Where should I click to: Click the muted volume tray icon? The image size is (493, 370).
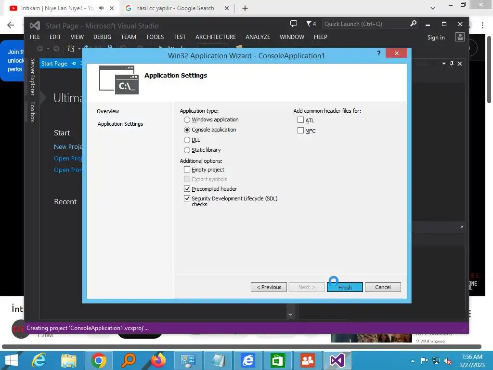pos(447,361)
